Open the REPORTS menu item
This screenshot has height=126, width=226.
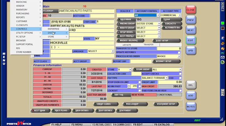pos(26,17)
